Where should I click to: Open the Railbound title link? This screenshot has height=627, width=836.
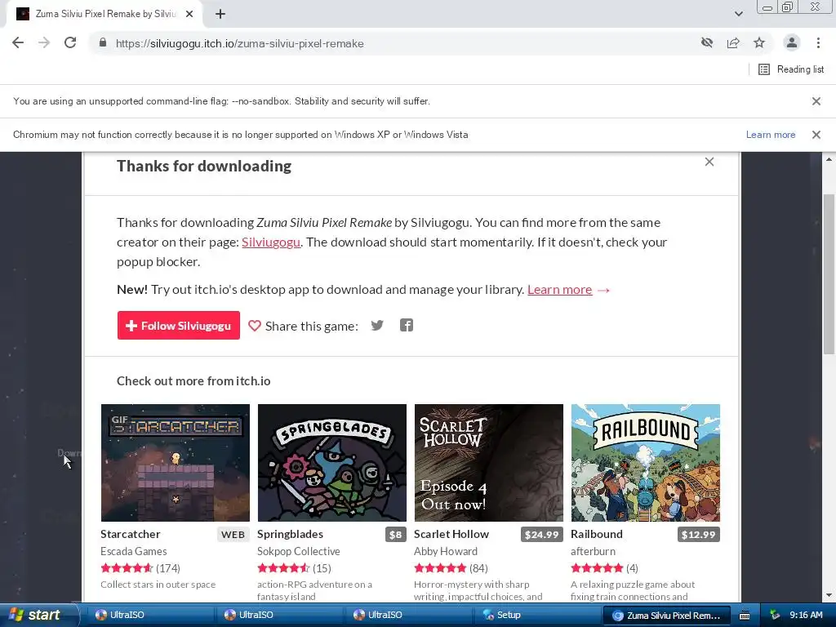click(597, 534)
